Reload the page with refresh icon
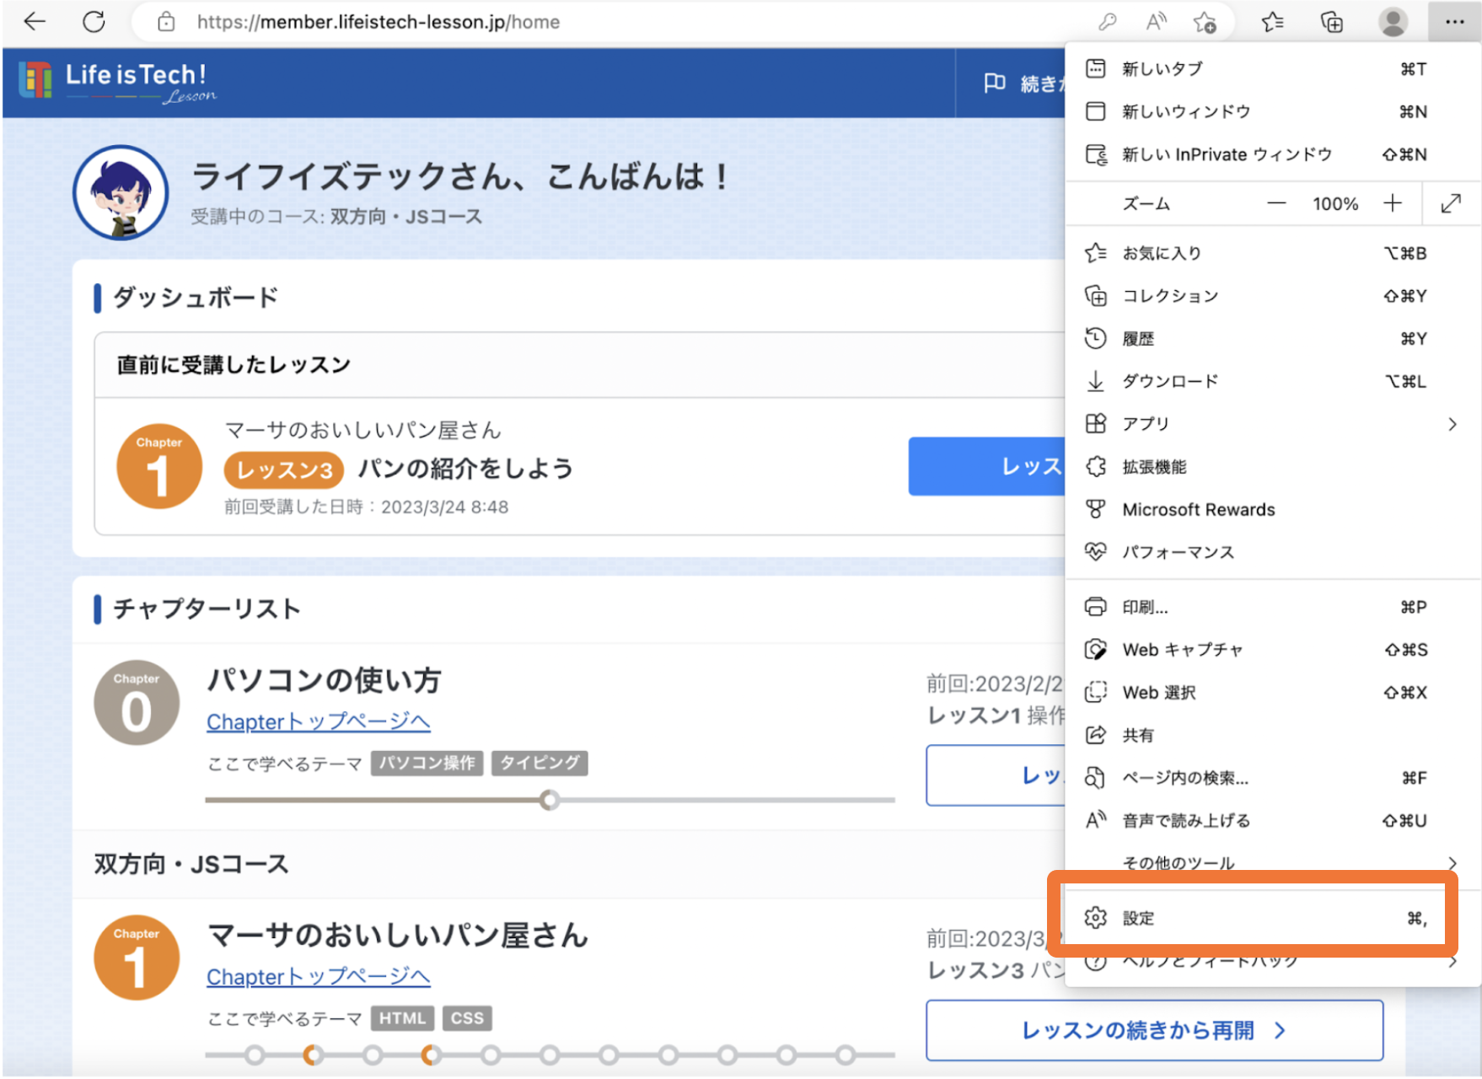Image resolution: width=1482 pixels, height=1079 pixels. [x=94, y=22]
